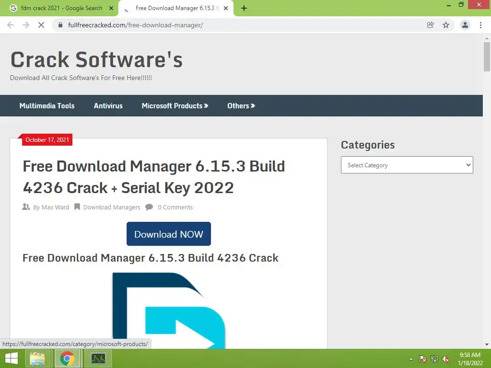
Task: Open the Antivirus menu item
Action: click(108, 106)
